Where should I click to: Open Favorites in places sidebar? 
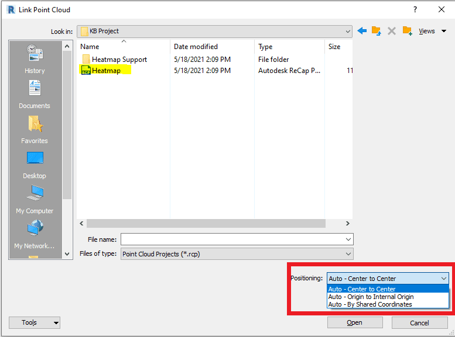[x=35, y=129]
